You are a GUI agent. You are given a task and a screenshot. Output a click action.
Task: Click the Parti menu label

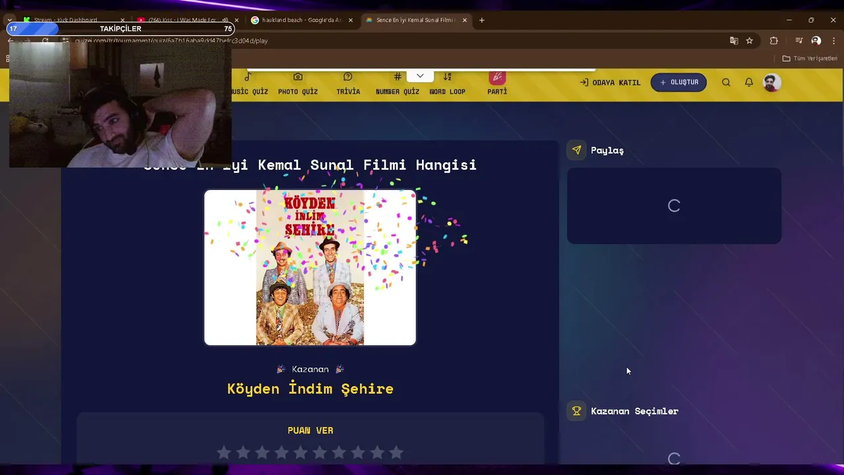pos(497,92)
